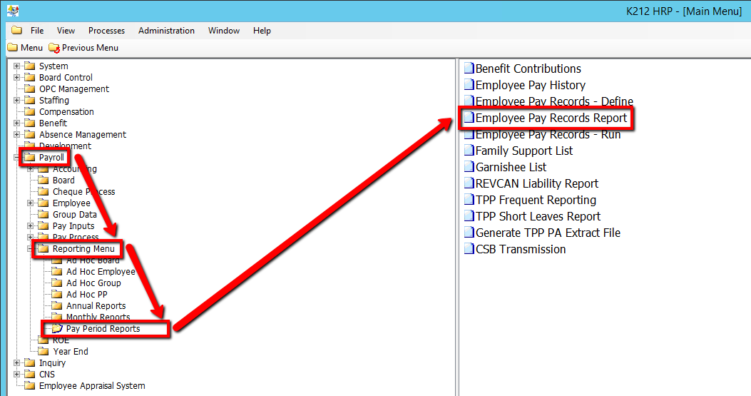
Task: Click the Family Support List document icon
Action: click(x=469, y=151)
